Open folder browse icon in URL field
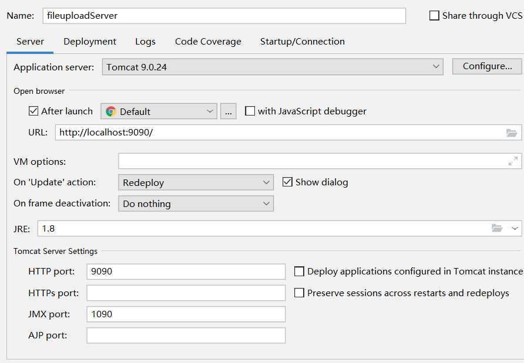The width and height of the screenshot is (524, 363). (x=511, y=133)
